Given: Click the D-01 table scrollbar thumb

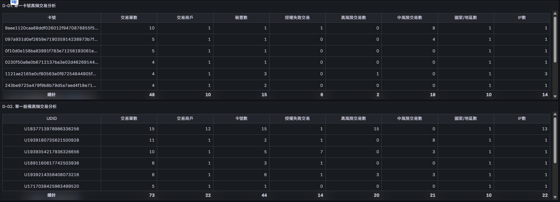Looking at the screenshot, I should pos(555,40).
